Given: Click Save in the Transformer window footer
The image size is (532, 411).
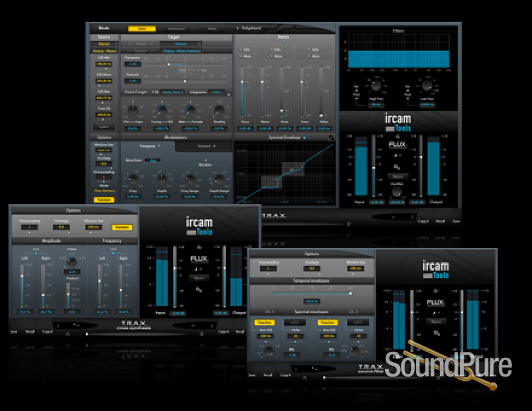Looking at the screenshot, I should pos(456,221).
